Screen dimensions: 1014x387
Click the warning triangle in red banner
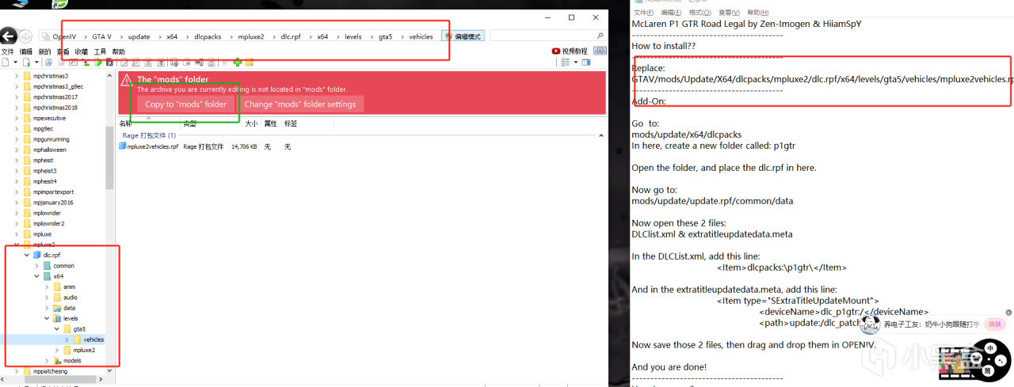(126, 79)
